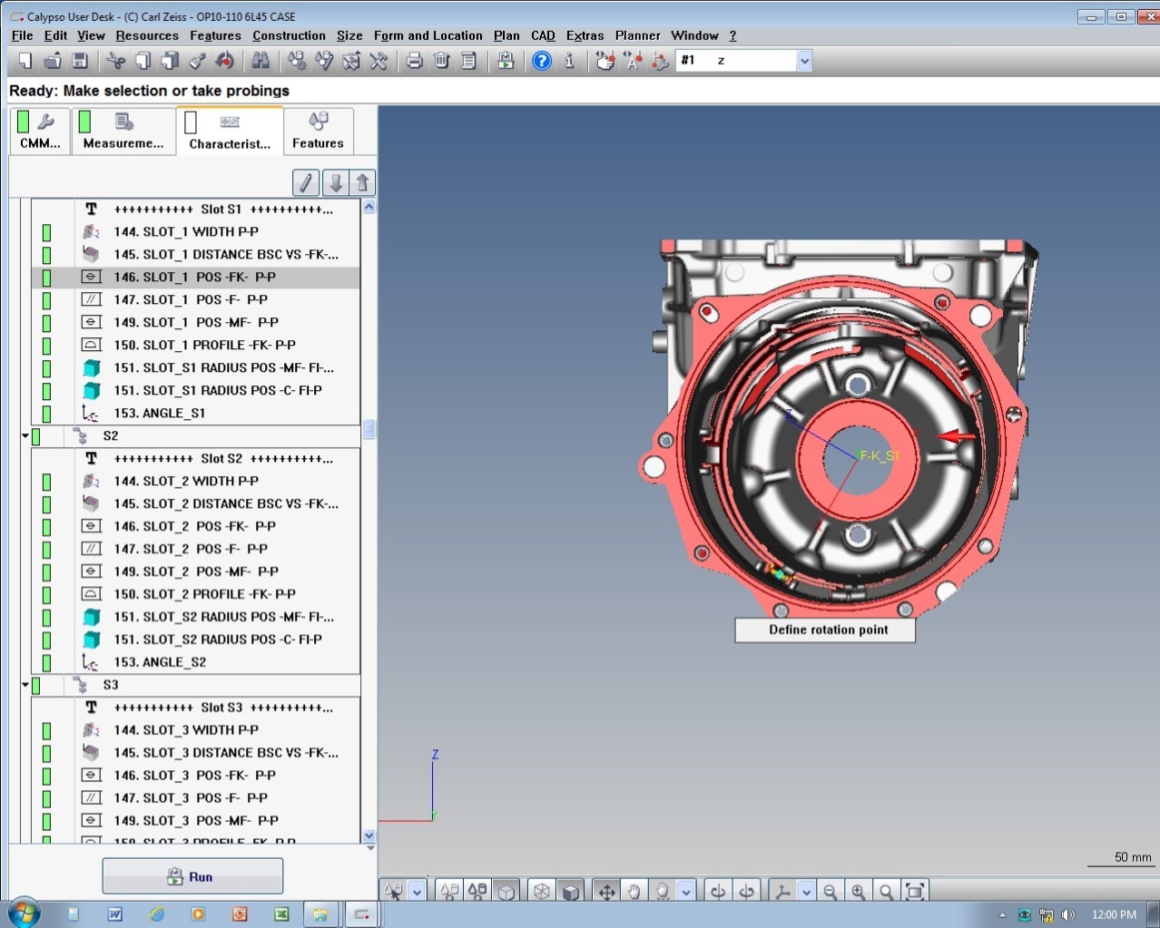Viewport: 1160px width, 928px height.
Task: Toggle activation of 153. ANGLE_2 characteristic
Action: (x=45, y=662)
